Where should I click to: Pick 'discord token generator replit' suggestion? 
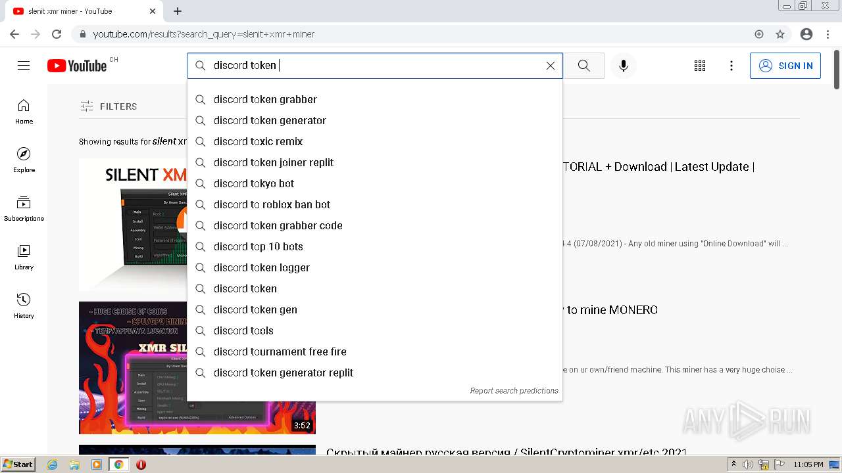(x=375, y=372)
